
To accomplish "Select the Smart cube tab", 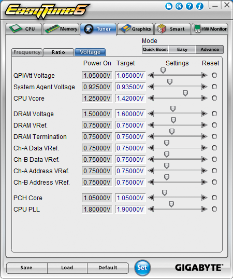I will pos(172,29).
